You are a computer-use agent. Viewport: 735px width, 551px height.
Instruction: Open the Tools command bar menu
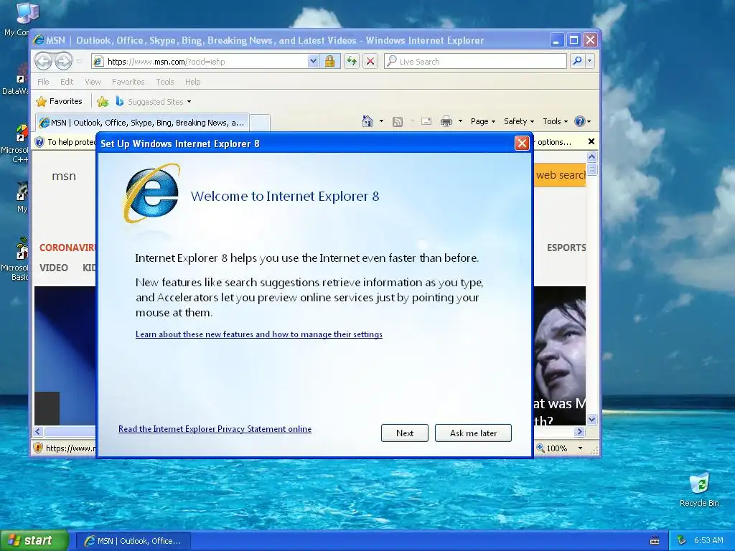tap(555, 121)
